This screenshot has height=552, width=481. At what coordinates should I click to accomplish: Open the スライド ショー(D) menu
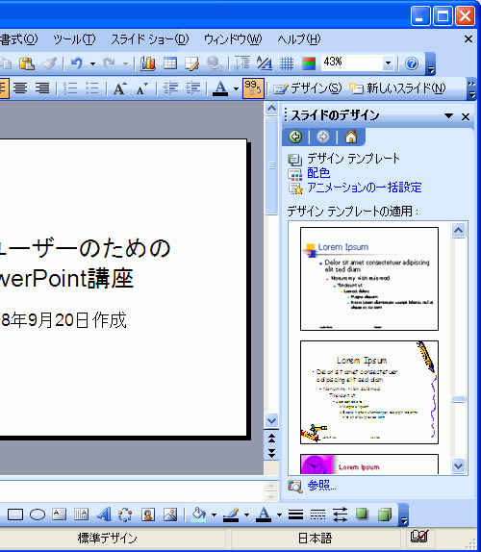tap(150, 39)
